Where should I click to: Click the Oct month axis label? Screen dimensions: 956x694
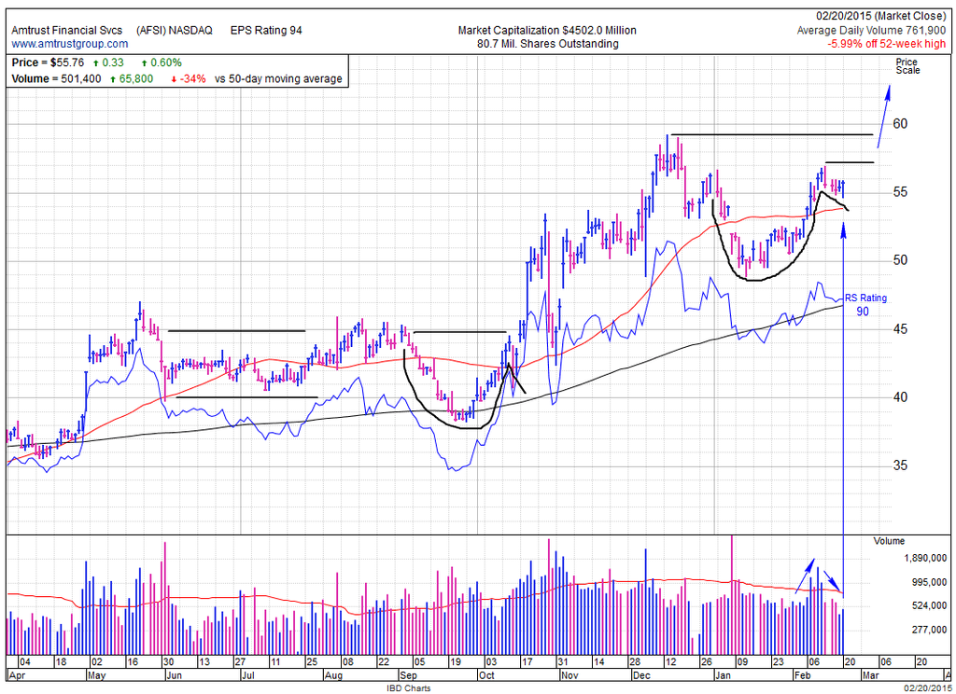485,675
